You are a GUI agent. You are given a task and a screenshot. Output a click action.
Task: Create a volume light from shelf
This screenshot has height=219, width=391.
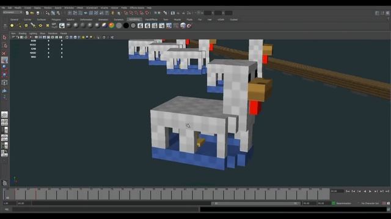tap(48, 26)
